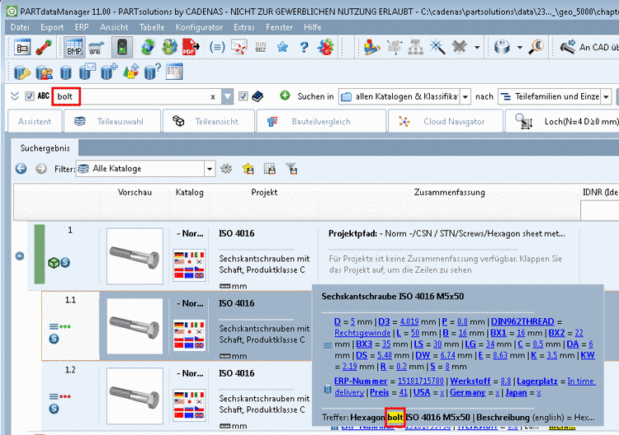Screen dimensions: 619x435
Task: Click green plus add search icon
Action: (285, 96)
